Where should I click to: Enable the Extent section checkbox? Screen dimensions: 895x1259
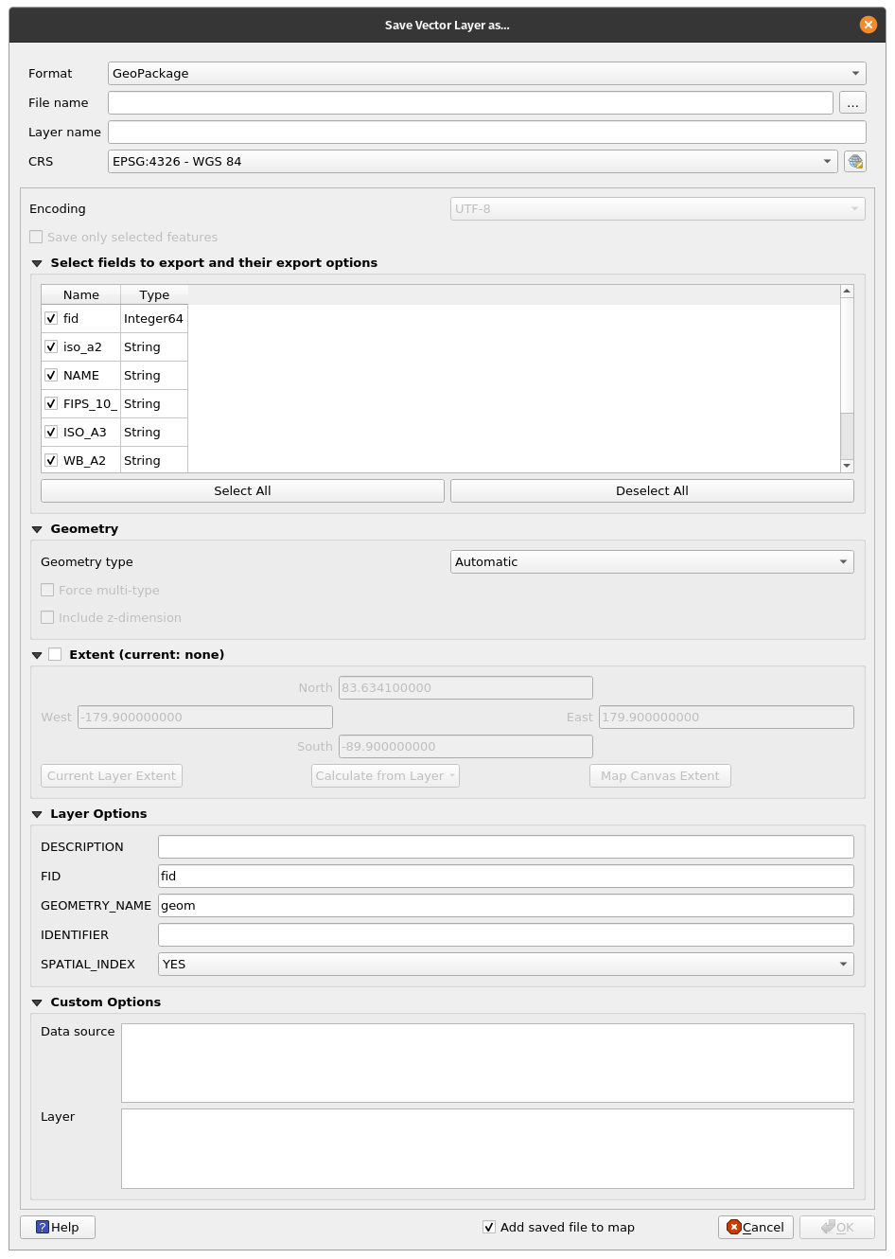55,653
